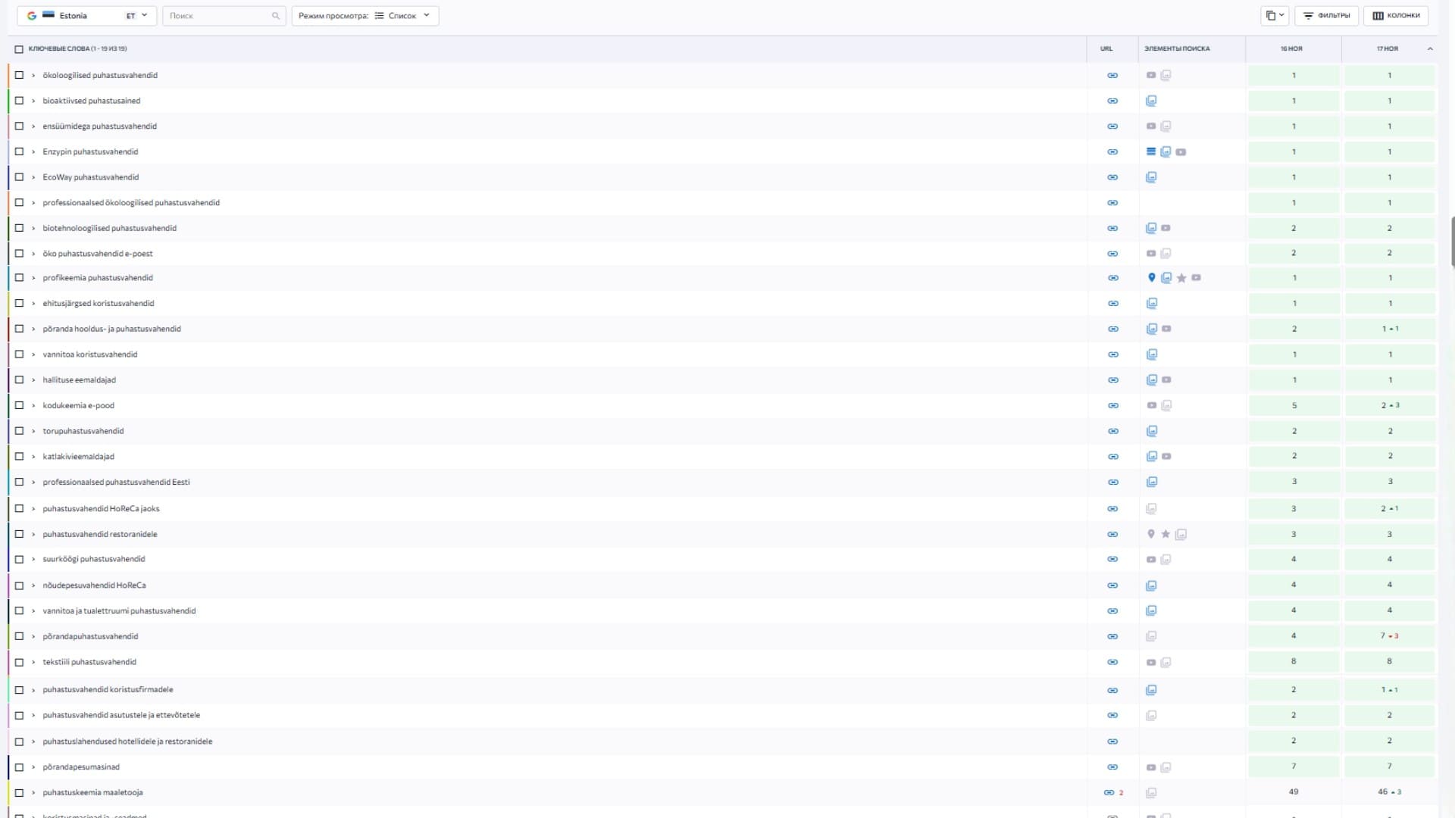Click images icon in EcoWay puhastusvahendid row
1455x818 pixels.
tap(1151, 177)
